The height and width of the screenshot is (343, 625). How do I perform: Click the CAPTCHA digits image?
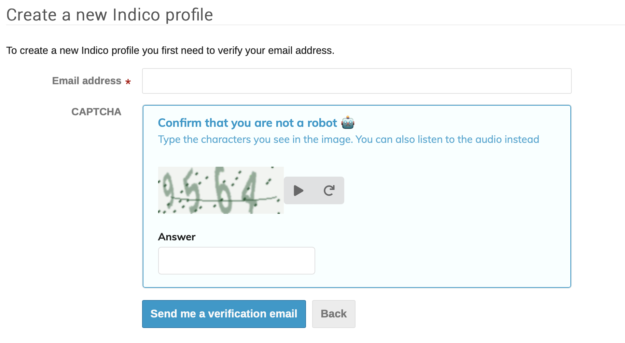coord(221,190)
